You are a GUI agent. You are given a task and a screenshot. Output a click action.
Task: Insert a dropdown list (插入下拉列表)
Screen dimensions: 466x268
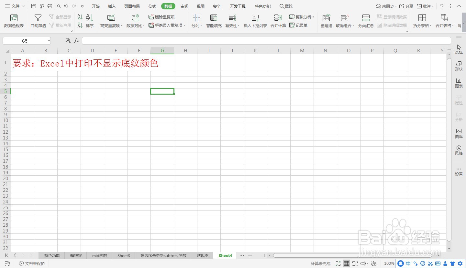255,21
